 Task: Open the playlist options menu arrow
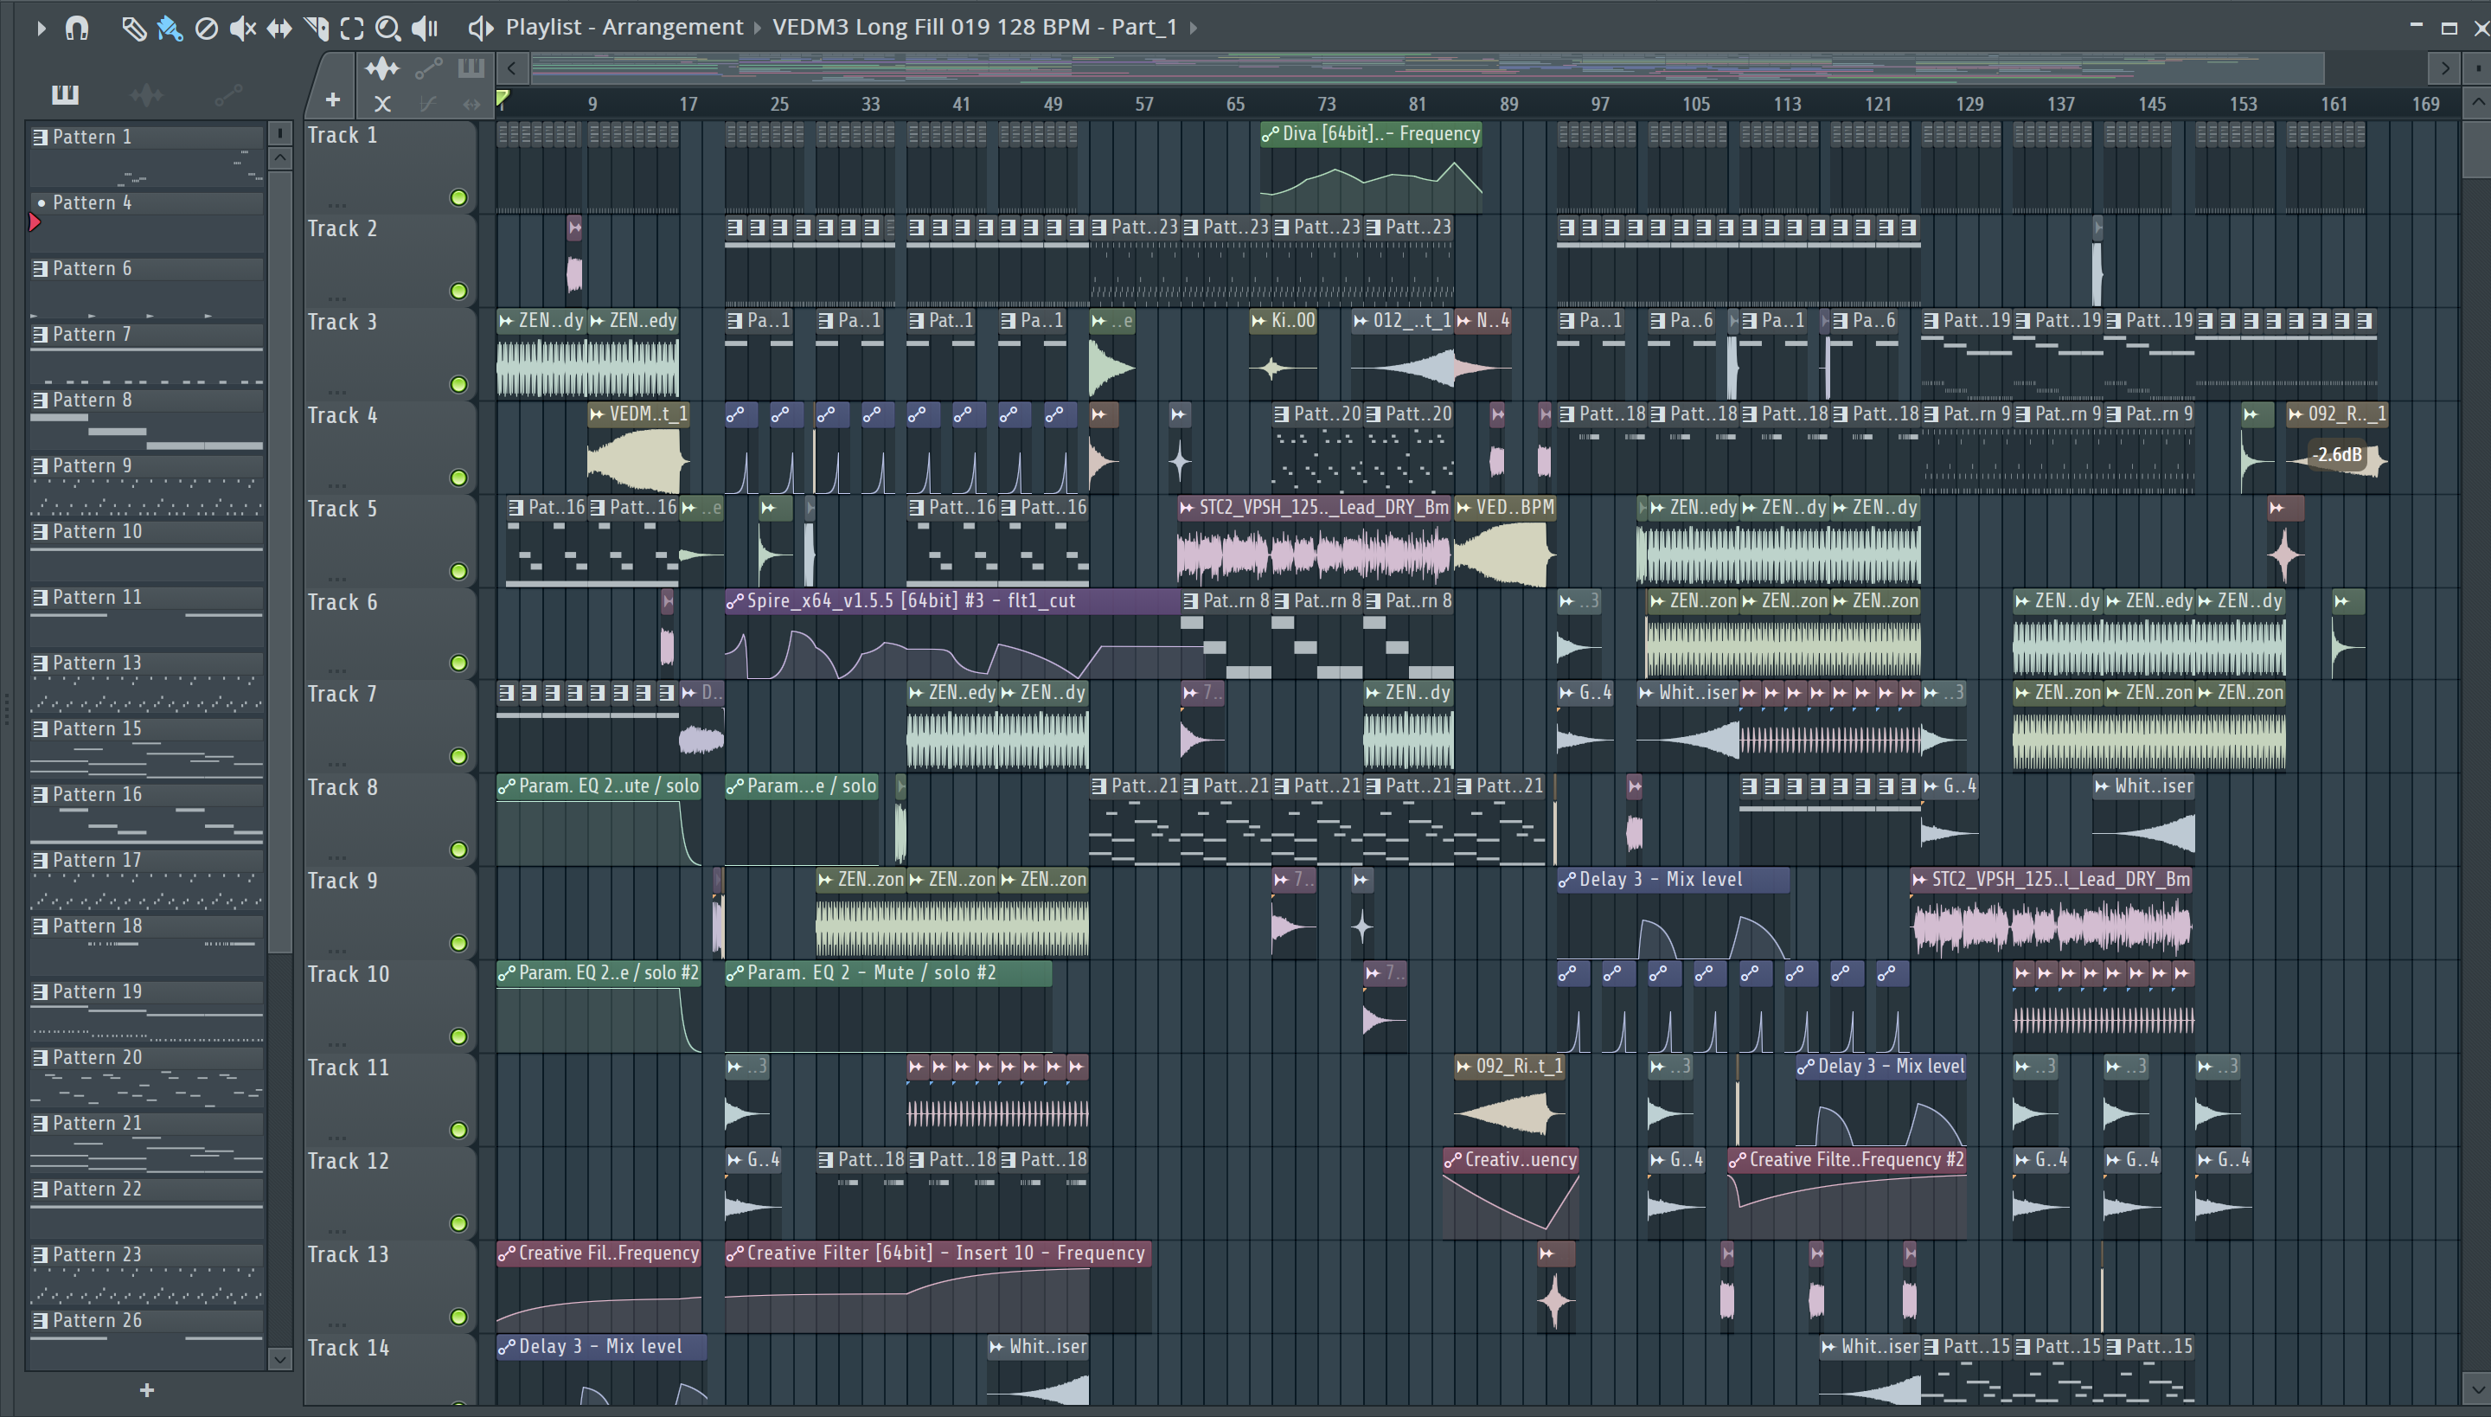[x=41, y=29]
